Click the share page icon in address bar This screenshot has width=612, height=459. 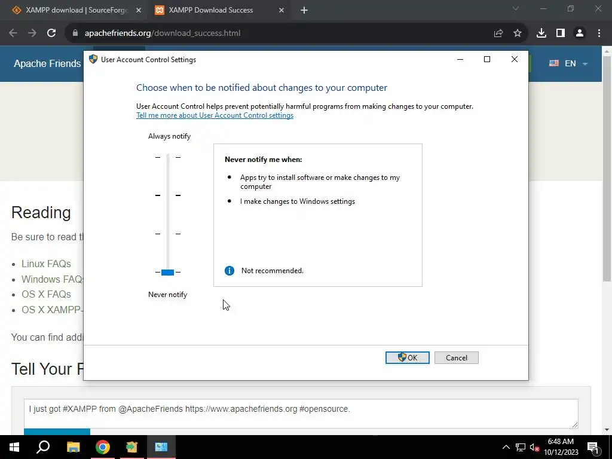pos(498,33)
